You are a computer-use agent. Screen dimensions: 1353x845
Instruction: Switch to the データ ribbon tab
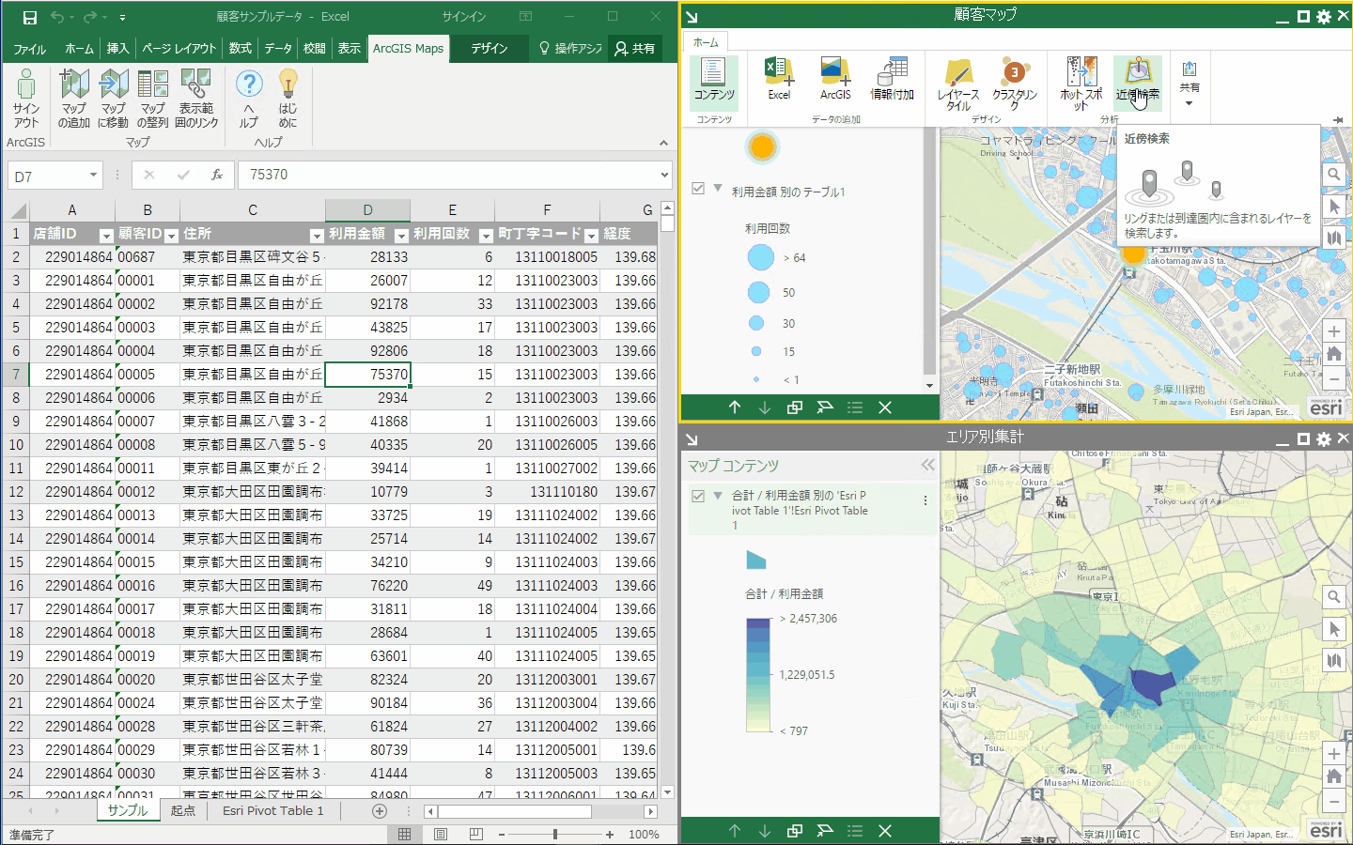point(277,48)
